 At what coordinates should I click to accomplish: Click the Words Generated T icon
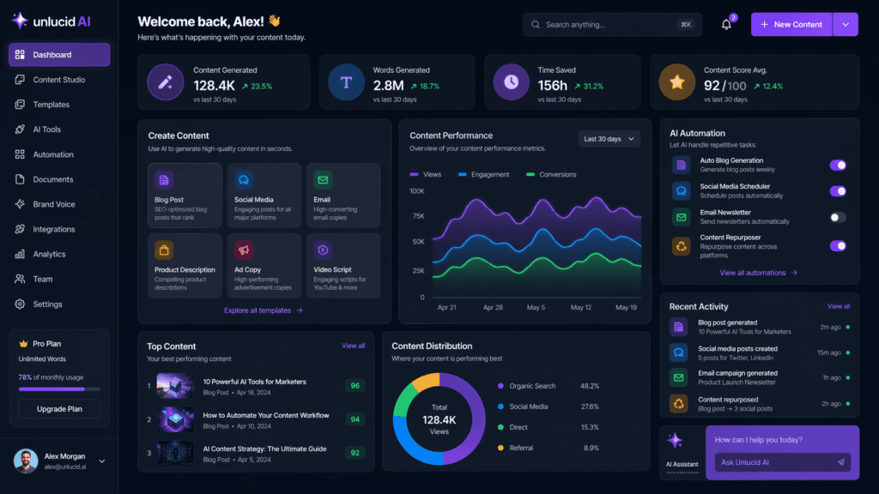click(346, 82)
